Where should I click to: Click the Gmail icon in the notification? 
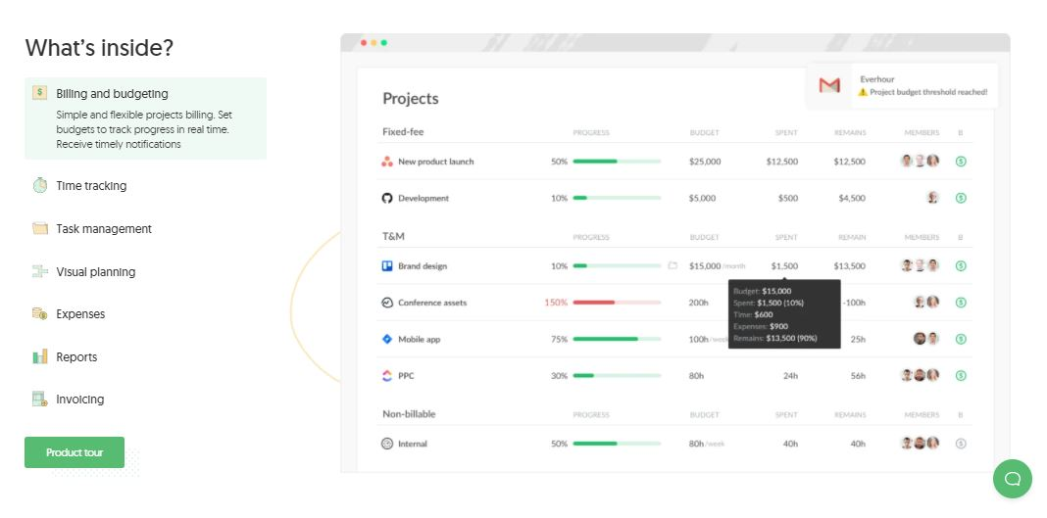pos(829,85)
